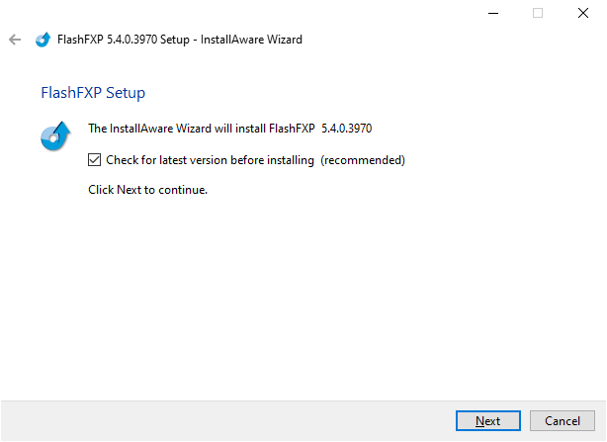Click the "Check for latest version before installing" label
The image size is (607, 442).
pos(210,159)
